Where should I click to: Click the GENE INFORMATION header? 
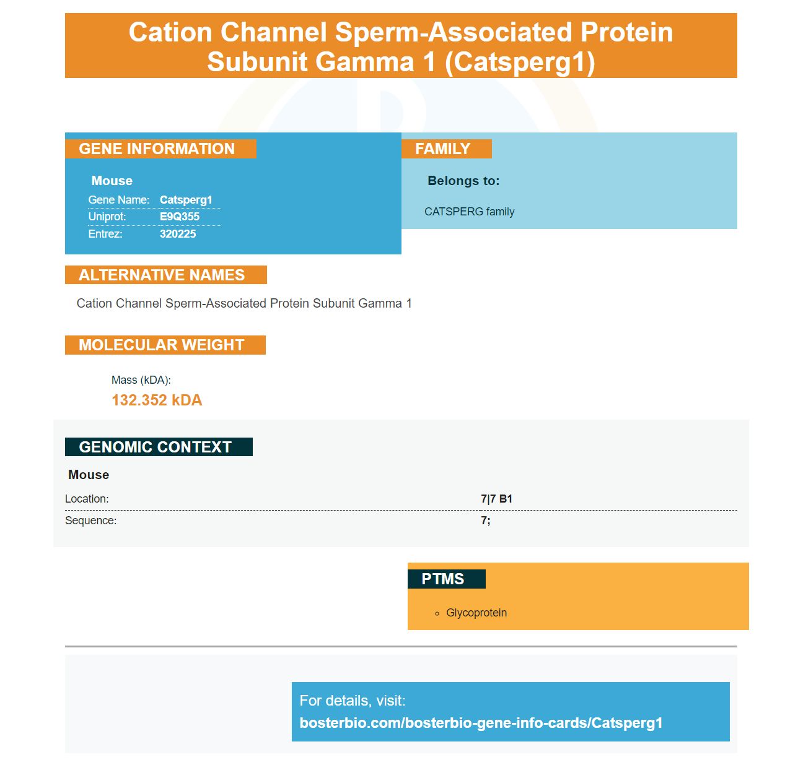[x=160, y=149]
